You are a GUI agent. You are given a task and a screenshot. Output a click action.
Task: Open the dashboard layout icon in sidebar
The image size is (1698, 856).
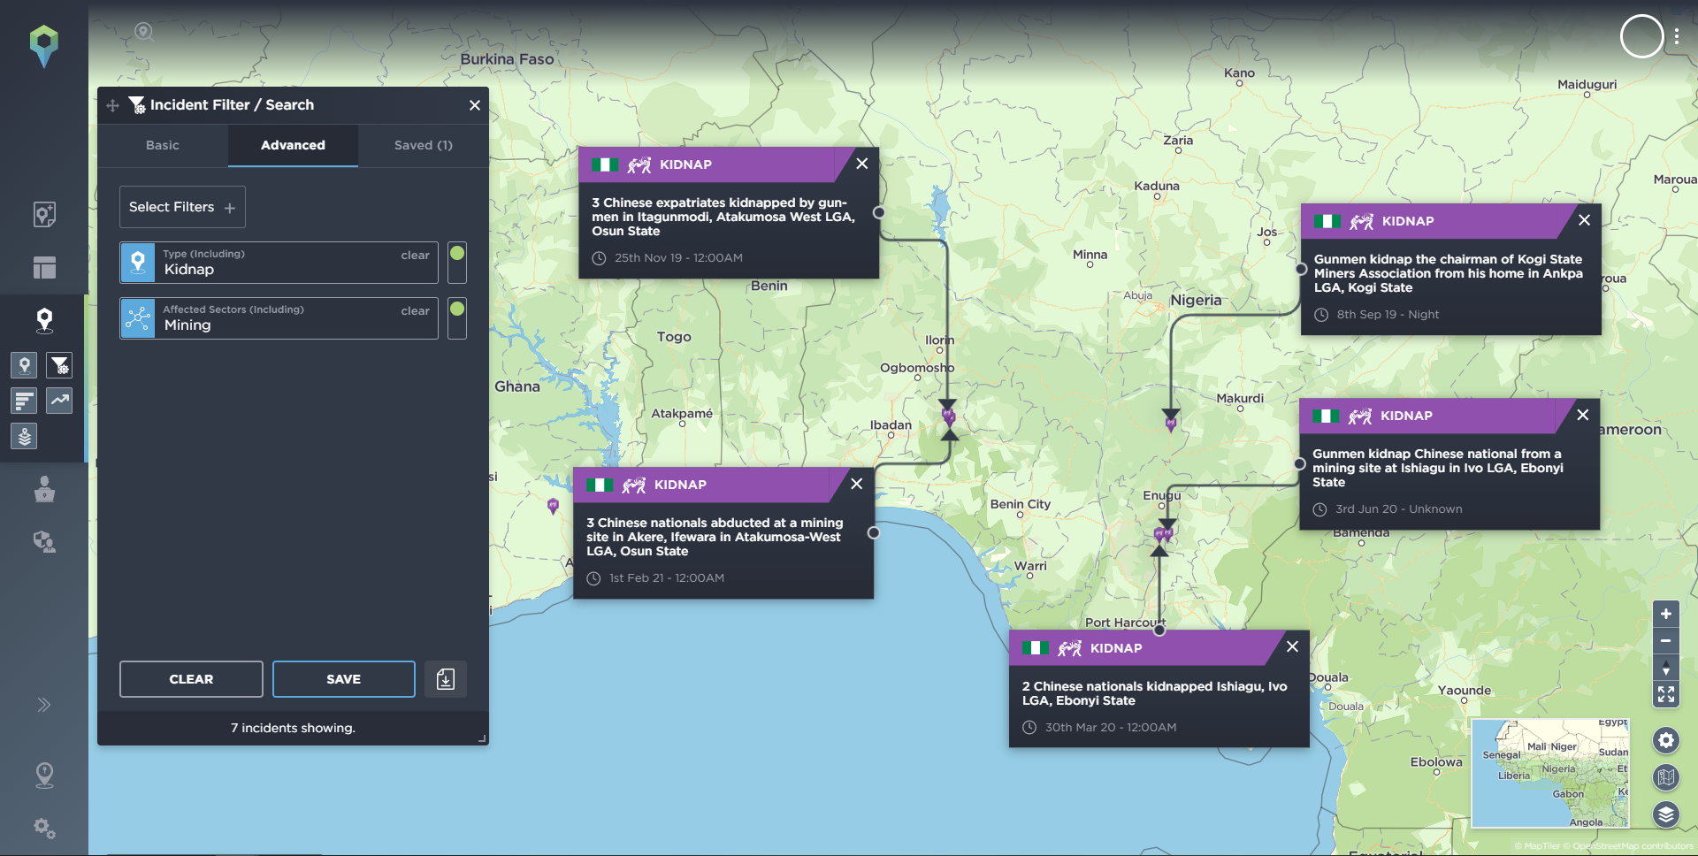tap(44, 267)
